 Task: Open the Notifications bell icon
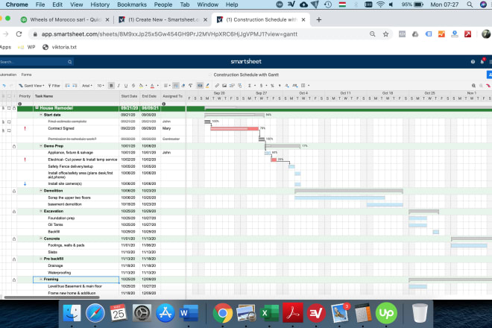click(483, 62)
